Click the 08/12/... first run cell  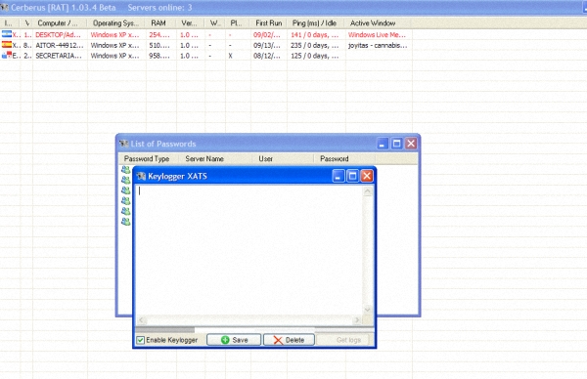click(266, 56)
